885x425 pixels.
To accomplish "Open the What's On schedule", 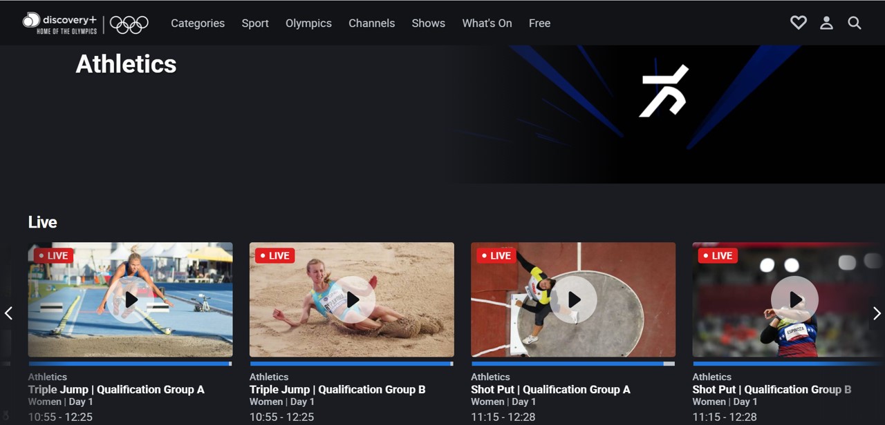I will 487,23.
